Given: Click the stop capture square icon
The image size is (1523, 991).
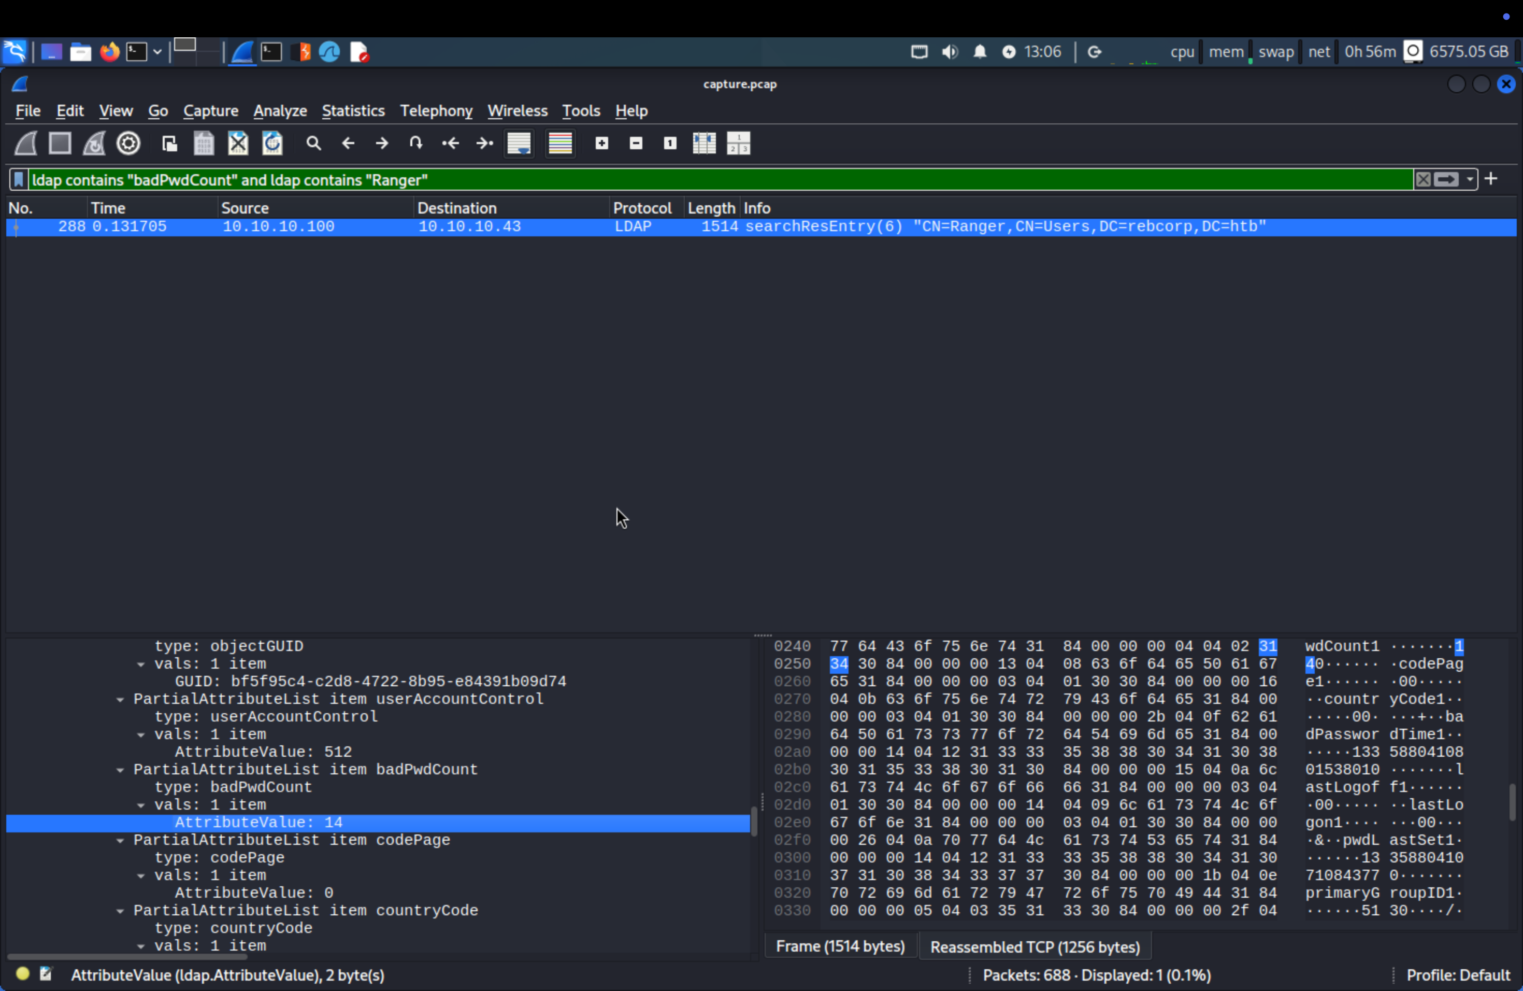Looking at the screenshot, I should point(60,144).
